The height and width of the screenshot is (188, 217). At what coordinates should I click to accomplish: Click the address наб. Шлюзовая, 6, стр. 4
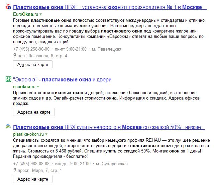[x=42, y=56]
